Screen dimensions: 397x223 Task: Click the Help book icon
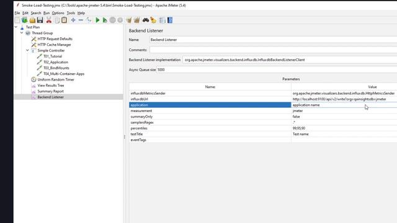(x=170, y=20)
